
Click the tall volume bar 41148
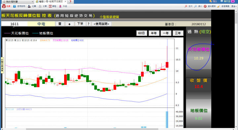167,120
